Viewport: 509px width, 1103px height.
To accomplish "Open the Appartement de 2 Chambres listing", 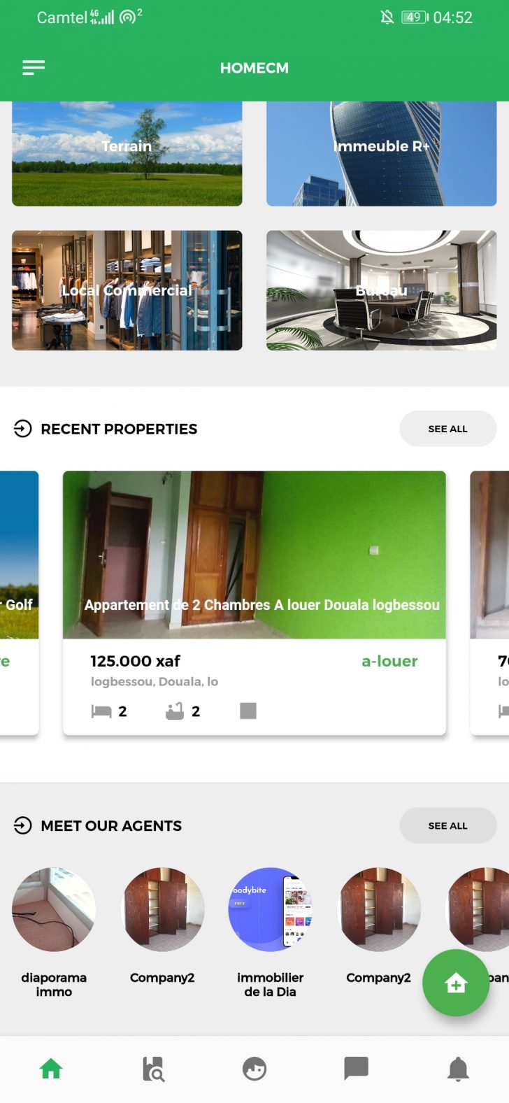I will point(254,603).
